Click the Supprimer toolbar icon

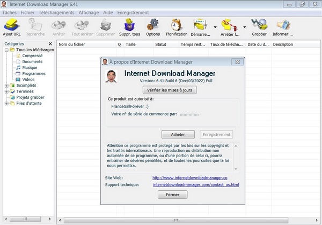click(106, 25)
